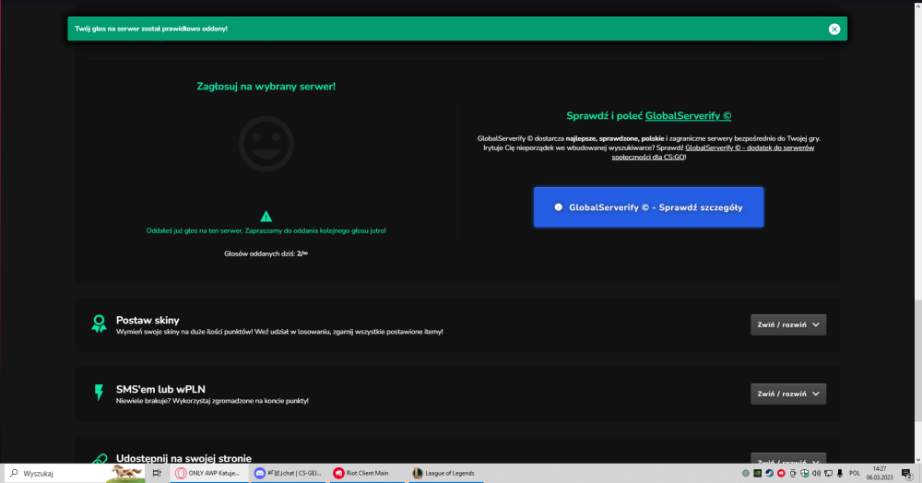Image resolution: width=922 pixels, height=483 pixels.
Task: Switch to the Opera ONLY AWP Katuje taskbar window
Action: tap(208, 473)
